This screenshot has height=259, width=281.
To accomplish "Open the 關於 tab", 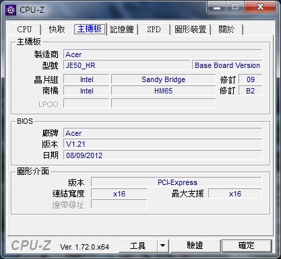I will (x=227, y=30).
